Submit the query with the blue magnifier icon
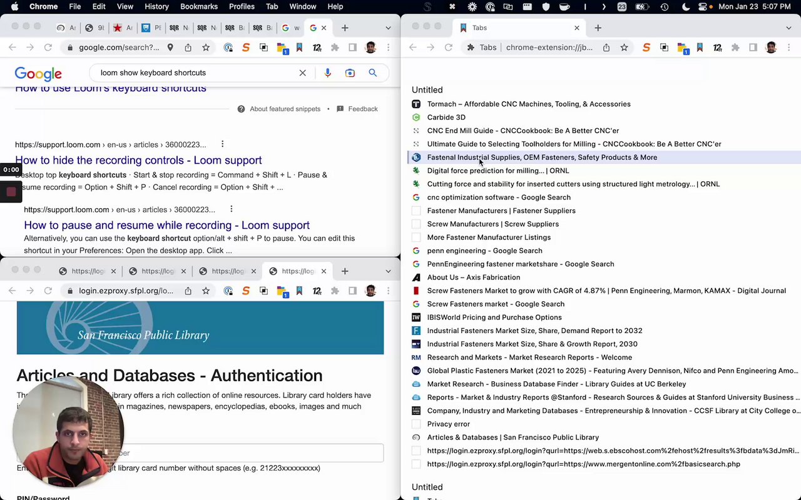 point(372,73)
